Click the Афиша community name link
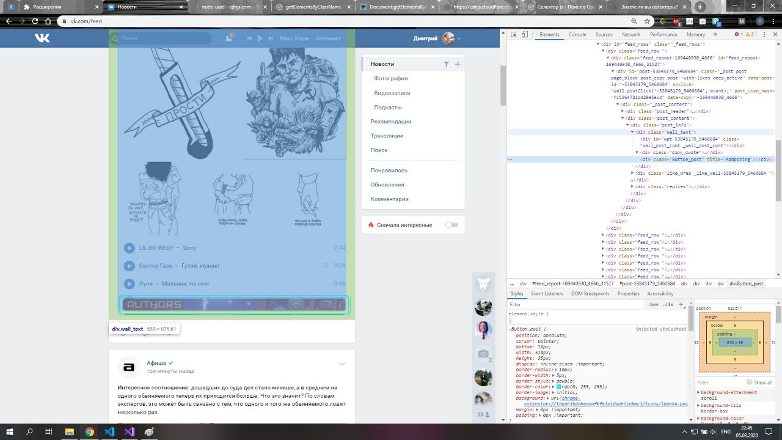This screenshot has width=782, height=440. (x=156, y=363)
